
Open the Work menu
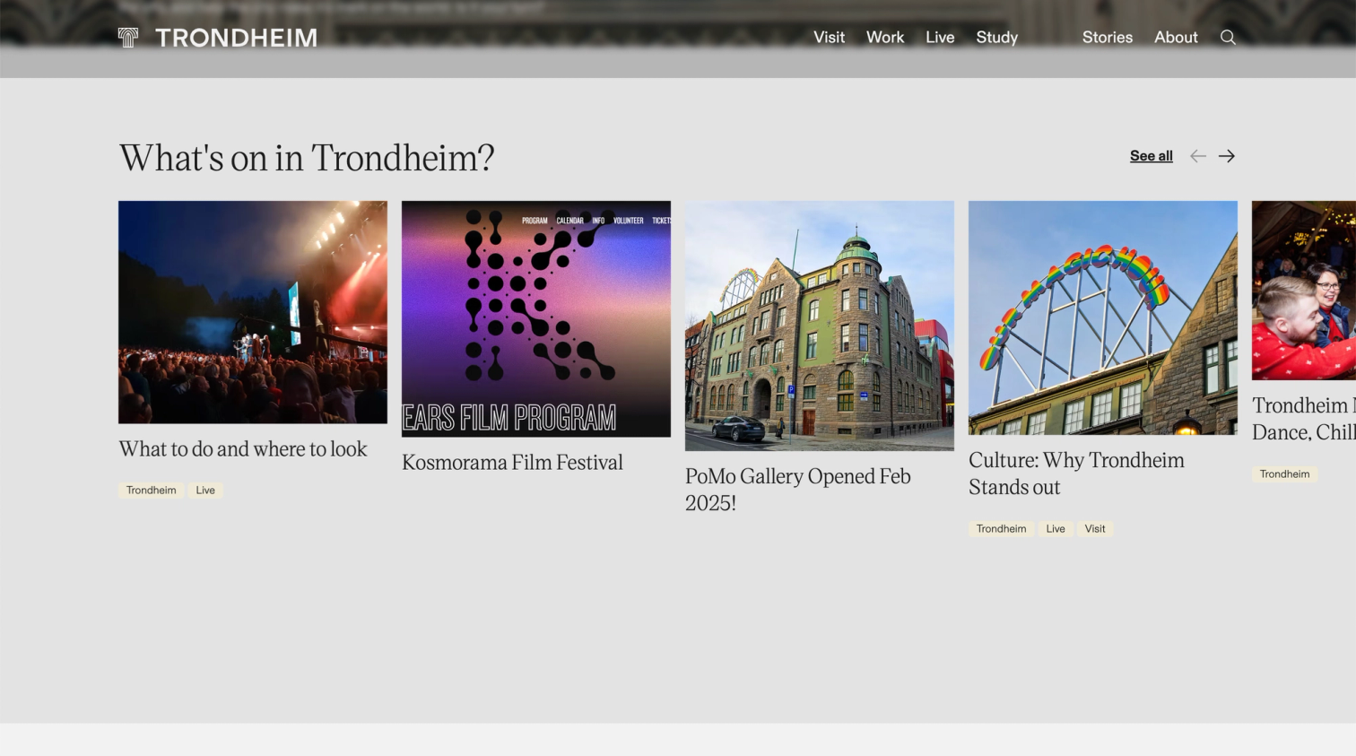[x=884, y=37]
